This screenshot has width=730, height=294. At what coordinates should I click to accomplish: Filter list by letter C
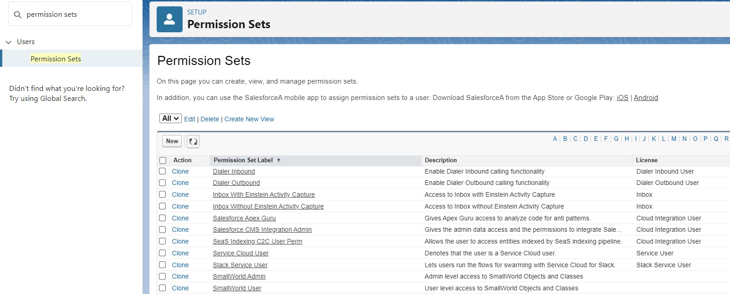575,139
